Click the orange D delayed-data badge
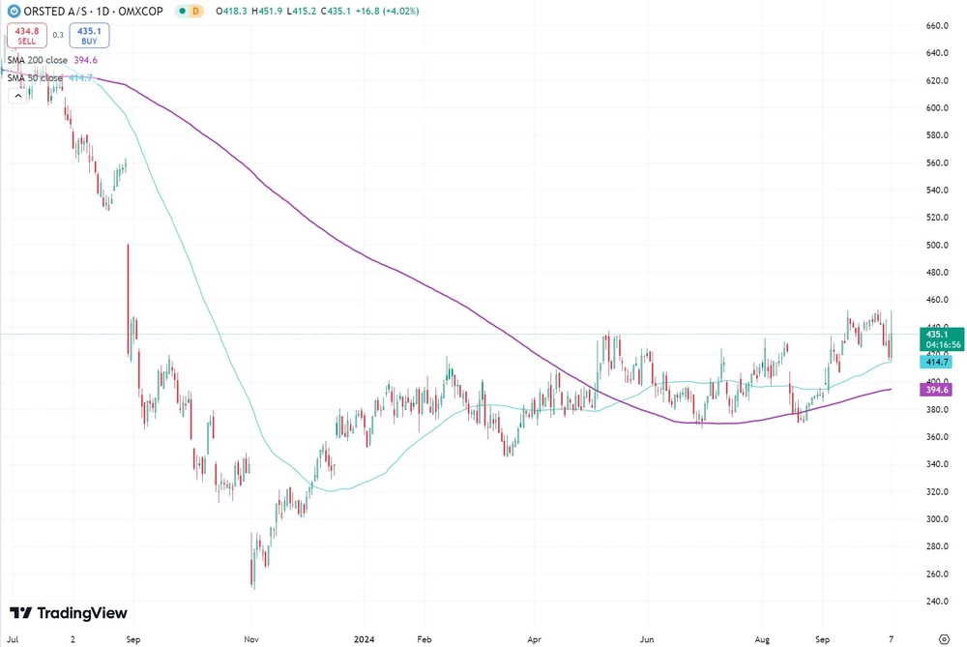The width and height of the screenshot is (967, 647). point(198,11)
